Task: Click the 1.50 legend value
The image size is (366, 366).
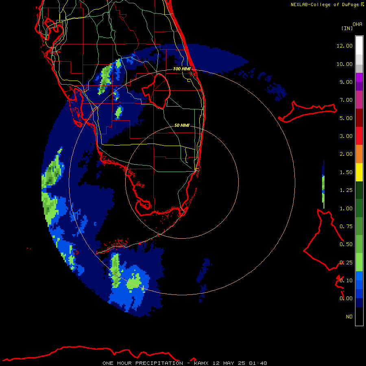Action: point(346,172)
